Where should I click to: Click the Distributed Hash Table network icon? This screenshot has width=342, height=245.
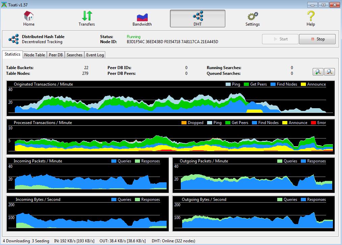pyautogui.click(x=13, y=39)
